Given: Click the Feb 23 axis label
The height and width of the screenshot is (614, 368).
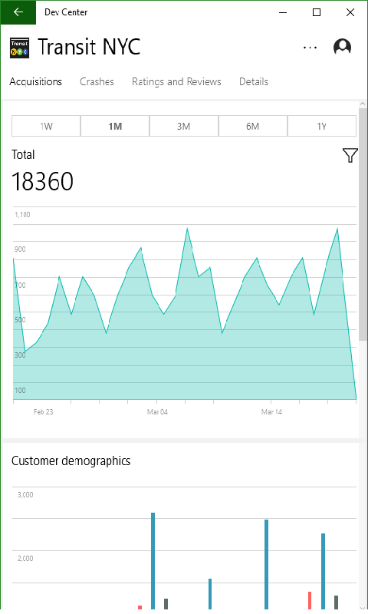Looking at the screenshot, I should tap(43, 412).
